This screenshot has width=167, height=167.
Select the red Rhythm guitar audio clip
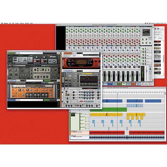pyautogui.click(x=107, y=133)
